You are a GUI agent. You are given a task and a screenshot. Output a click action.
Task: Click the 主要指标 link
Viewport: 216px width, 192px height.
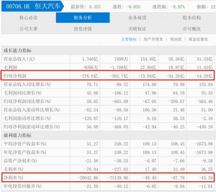tap(129, 39)
